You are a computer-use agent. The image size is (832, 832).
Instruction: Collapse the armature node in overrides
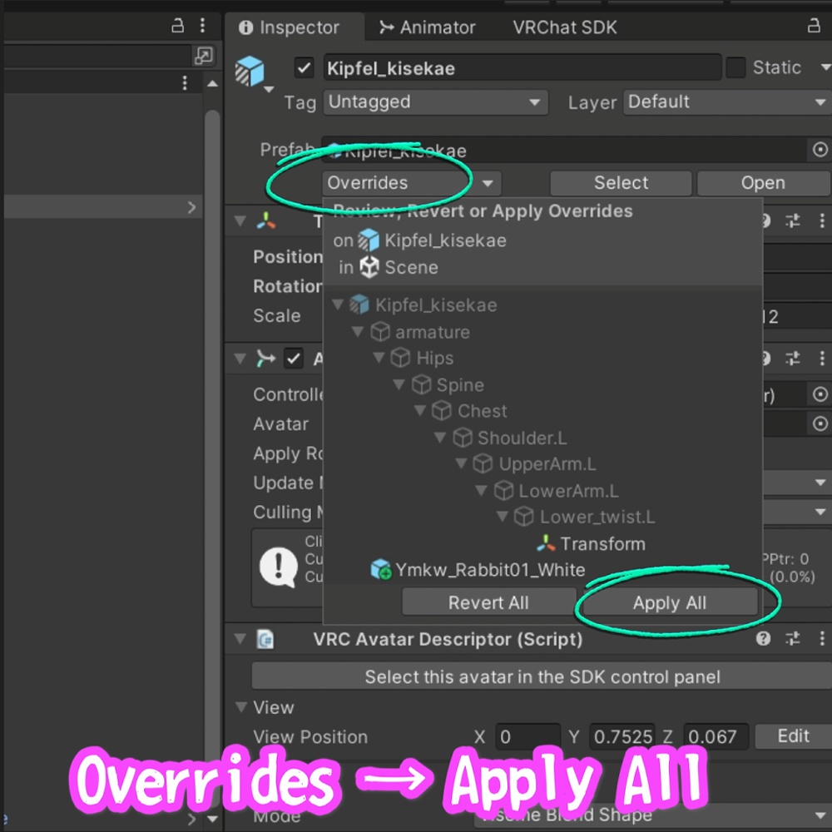coord(358,331)
